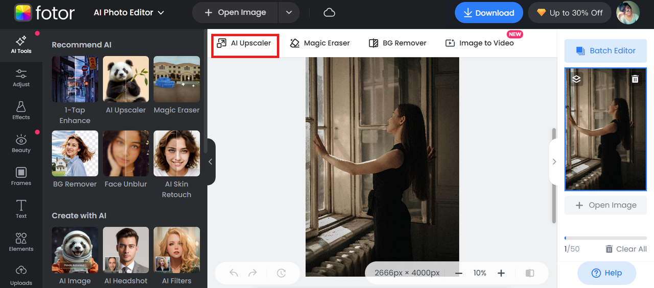
Task: Open AI Tools in left sidebar
Action: click(21, 44)
